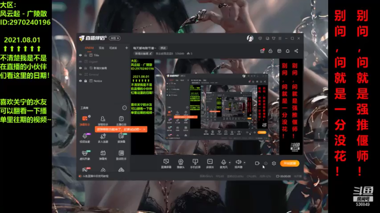
Task: Show the hidden General source layer
Action: point(80,74)
